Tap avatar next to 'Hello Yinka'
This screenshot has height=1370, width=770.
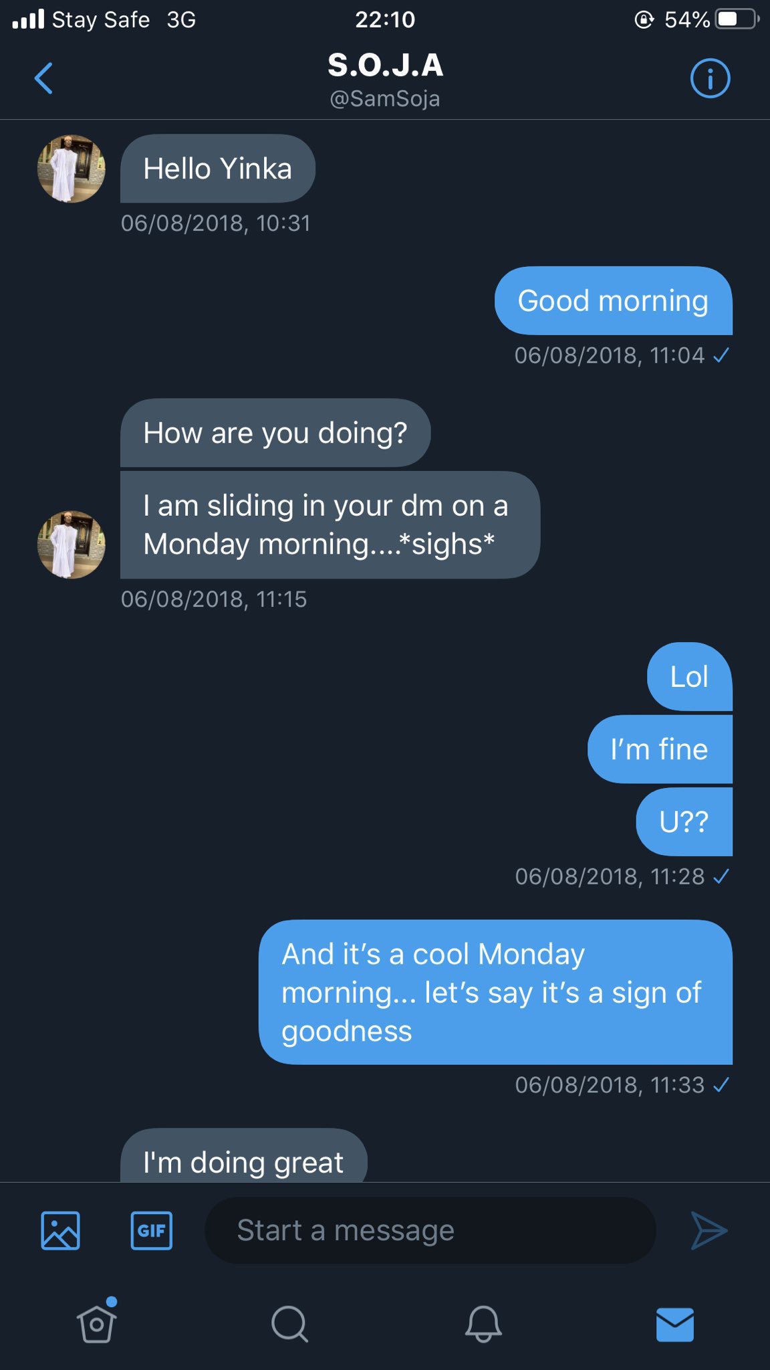click(x=71, y=169)
